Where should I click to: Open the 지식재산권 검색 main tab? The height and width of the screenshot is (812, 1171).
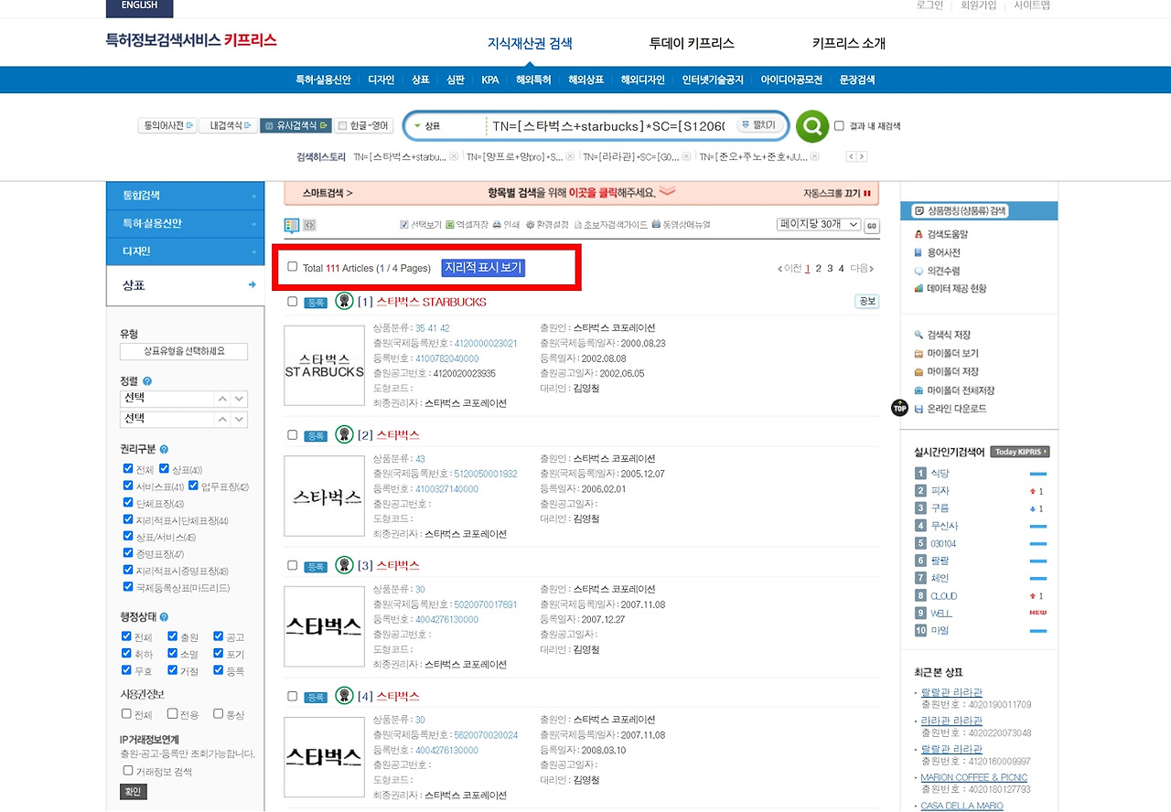530,43
